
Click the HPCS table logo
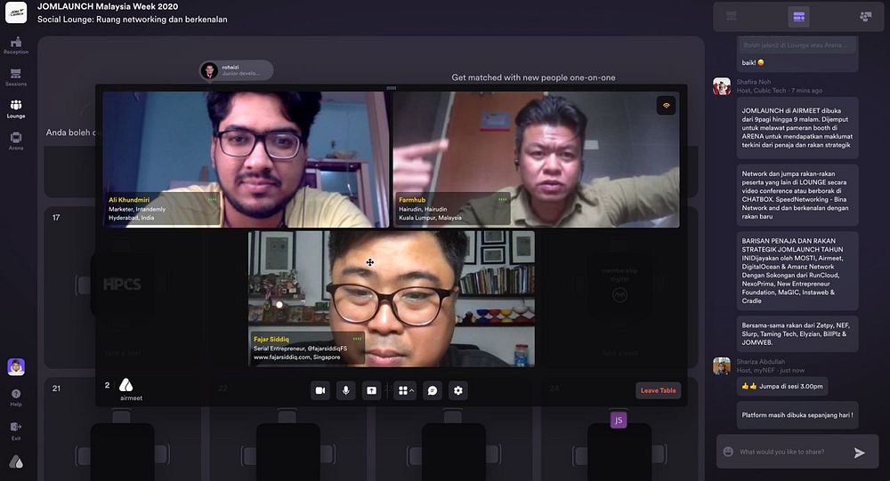[x=122, y=285]
